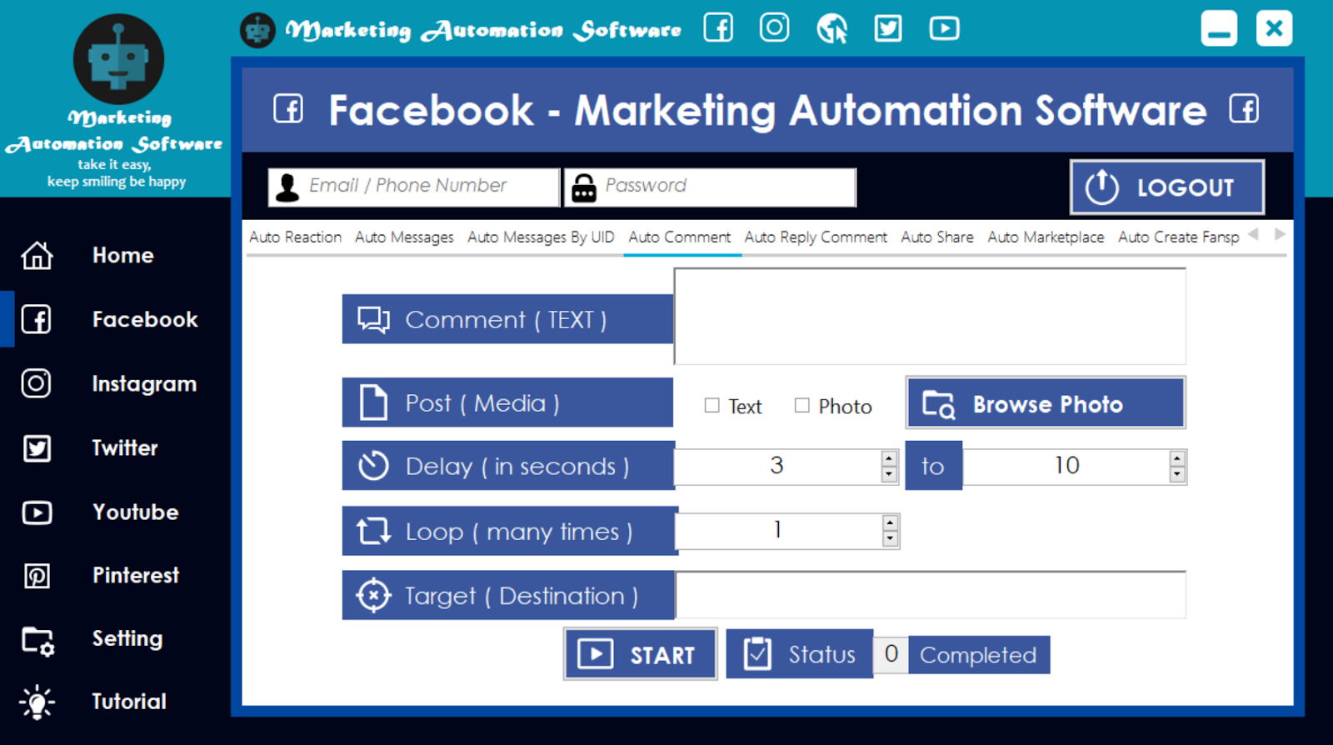
Task: Select the Auto Comment tab
Action: click(x=679, y=237)
